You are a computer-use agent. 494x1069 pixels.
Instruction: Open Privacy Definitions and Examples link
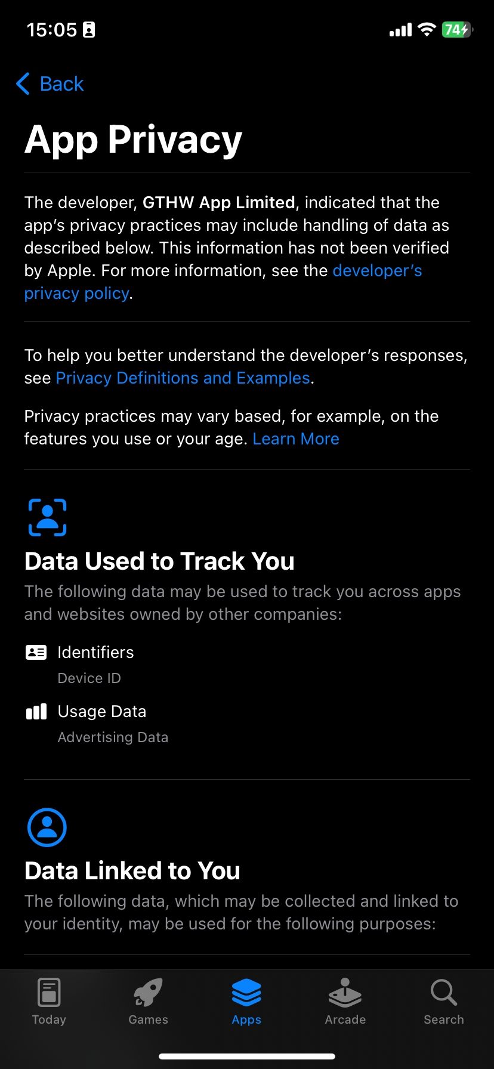pyautogui.click(x=183, y=378)
